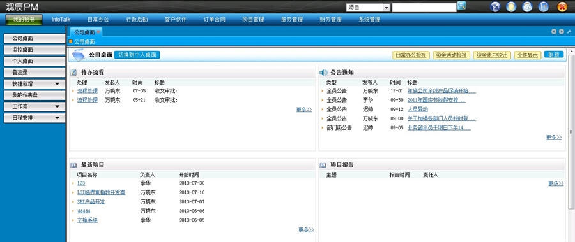Image resolution: width=575 pixels, height=242 pixels.
Task: Open the 我的秘书 menu
Action: tap(24, 19)
